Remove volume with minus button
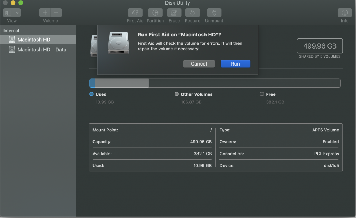Screen dimensions: 356x218 (x=56, y=13)
